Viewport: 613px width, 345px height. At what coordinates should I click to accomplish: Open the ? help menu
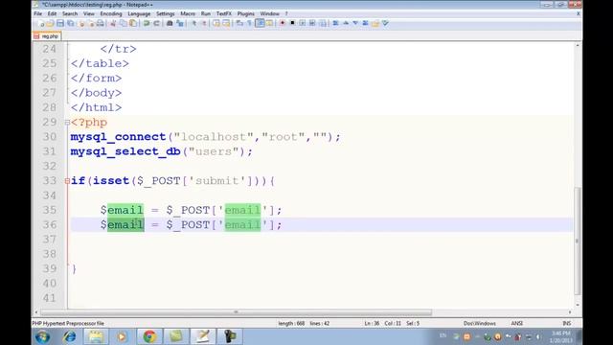(x=286, y=13)
